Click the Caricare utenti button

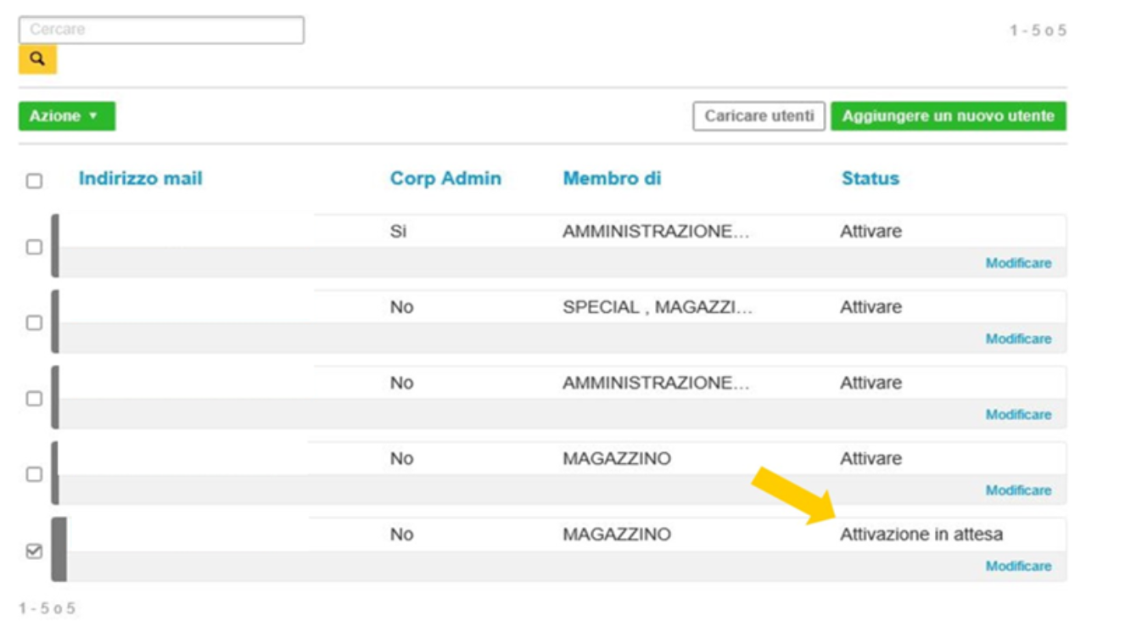tap(759, 116)
